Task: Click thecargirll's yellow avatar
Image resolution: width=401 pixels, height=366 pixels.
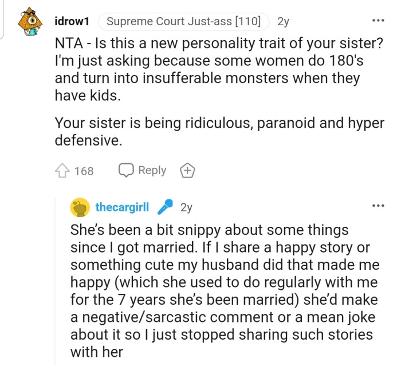Action: click(80, 207)
